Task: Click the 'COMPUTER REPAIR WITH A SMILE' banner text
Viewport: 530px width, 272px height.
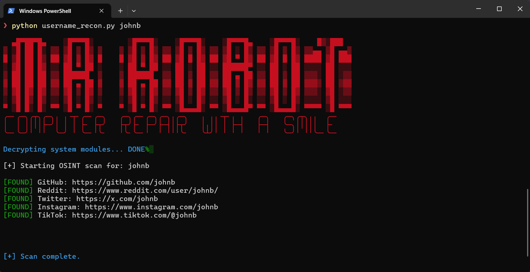Action: [171, 125]
